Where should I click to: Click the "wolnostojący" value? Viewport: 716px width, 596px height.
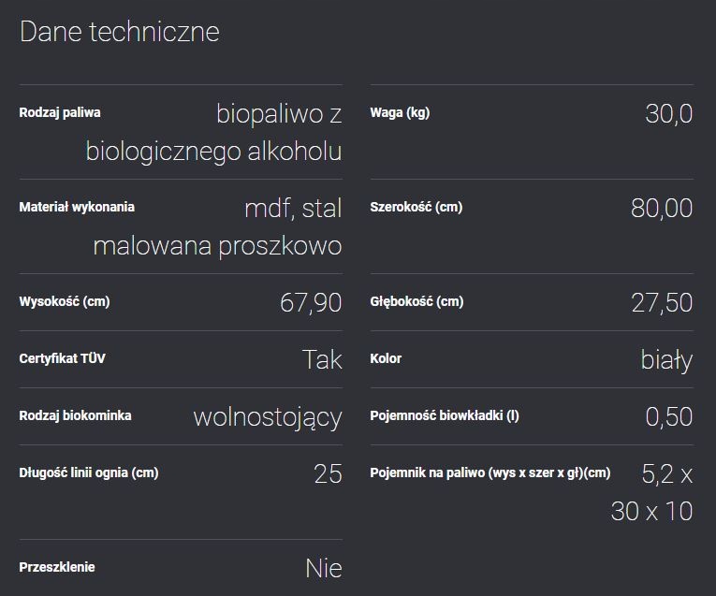[x=267, y=416]
